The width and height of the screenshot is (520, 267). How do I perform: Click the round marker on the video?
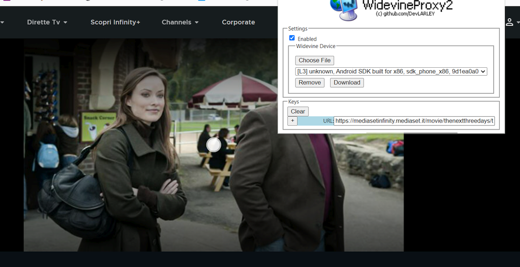tap(214, 145)
